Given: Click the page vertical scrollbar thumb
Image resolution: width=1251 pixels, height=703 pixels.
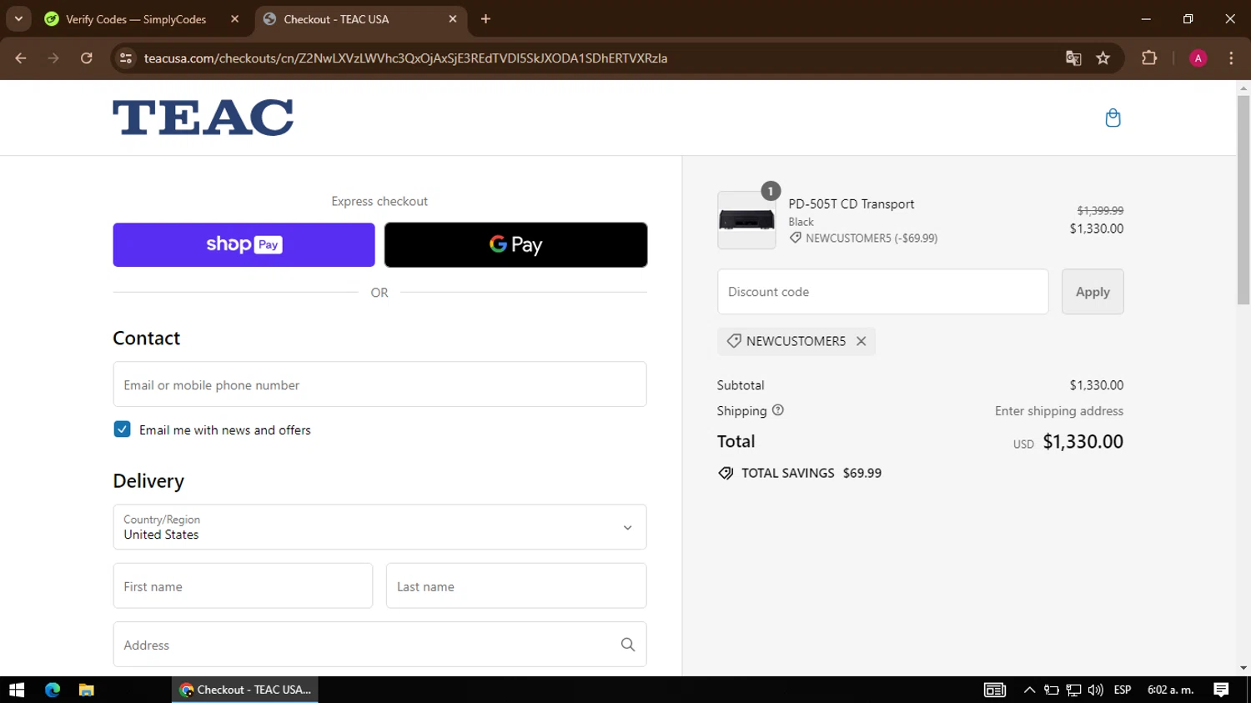Looking at the screenshot, I should point(1243,200).
